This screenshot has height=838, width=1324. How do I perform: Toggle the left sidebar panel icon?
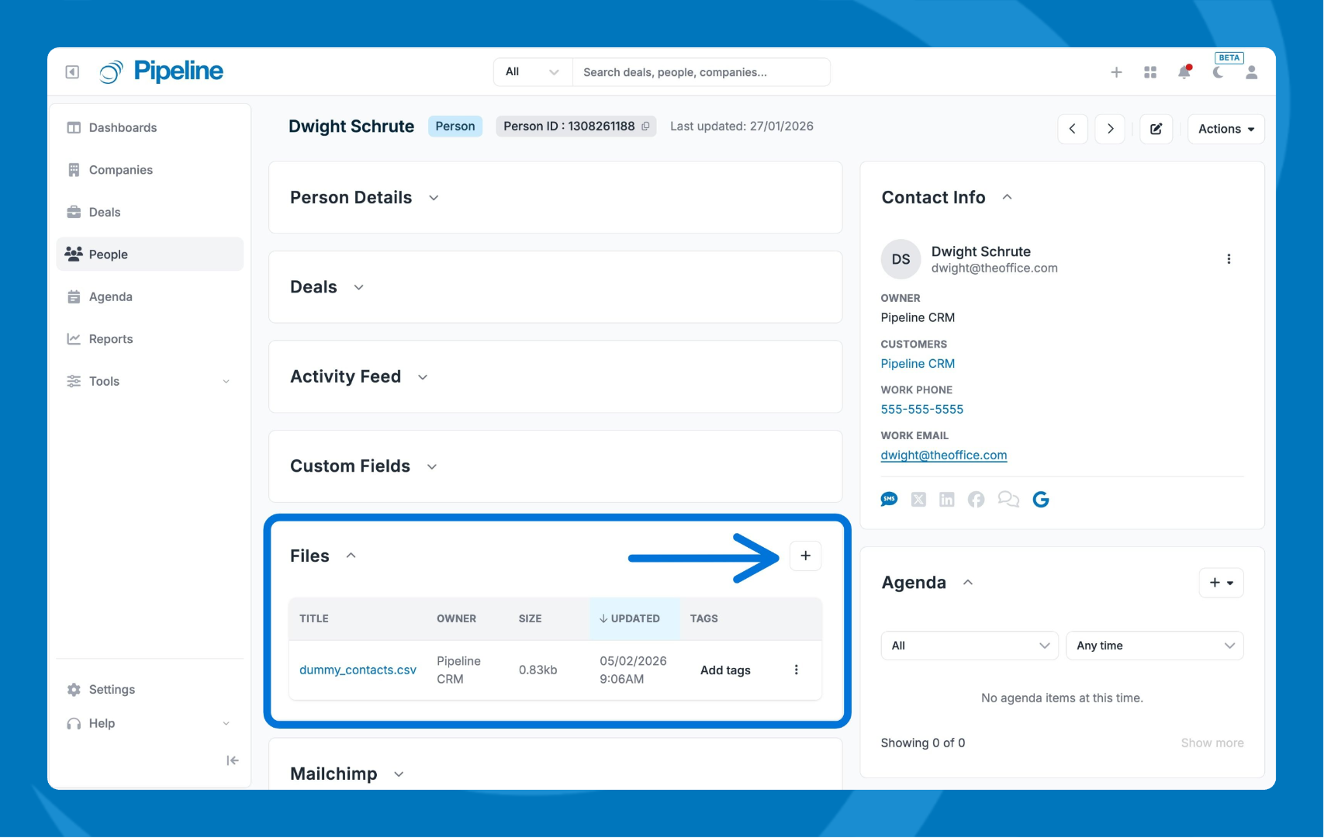coord(72,72)
